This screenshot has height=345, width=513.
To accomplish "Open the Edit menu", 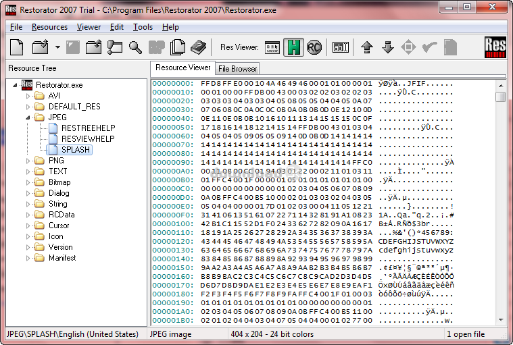I will [x=117, y=27].
